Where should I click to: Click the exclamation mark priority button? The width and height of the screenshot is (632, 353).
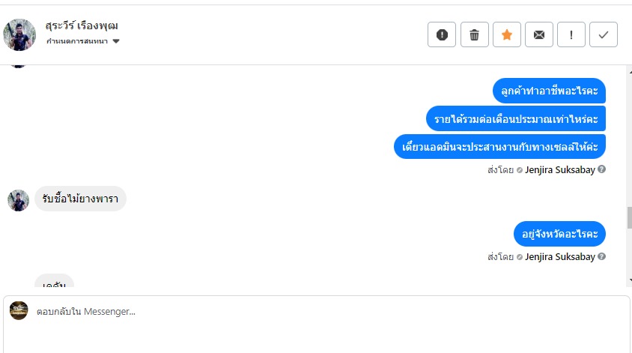(571, 34)
